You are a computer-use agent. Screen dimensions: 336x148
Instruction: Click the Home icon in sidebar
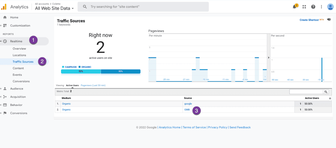[5, 17]
